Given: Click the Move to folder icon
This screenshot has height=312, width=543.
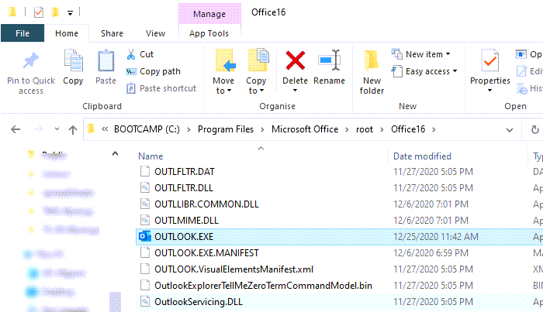Looking at the screenshot, I should click(225, 61).
